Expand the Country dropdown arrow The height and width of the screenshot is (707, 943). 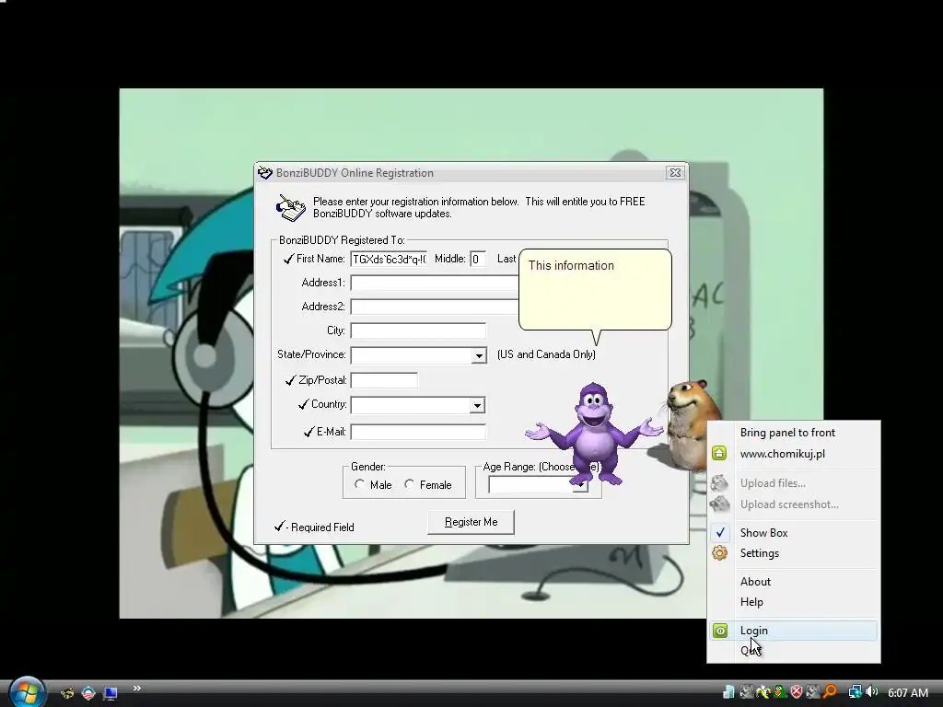[477, 405]
